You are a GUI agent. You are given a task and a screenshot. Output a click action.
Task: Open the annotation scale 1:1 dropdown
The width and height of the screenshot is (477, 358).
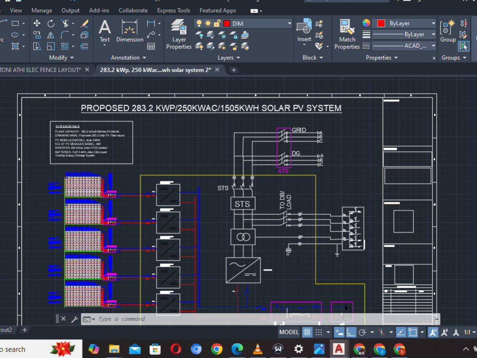470,332
